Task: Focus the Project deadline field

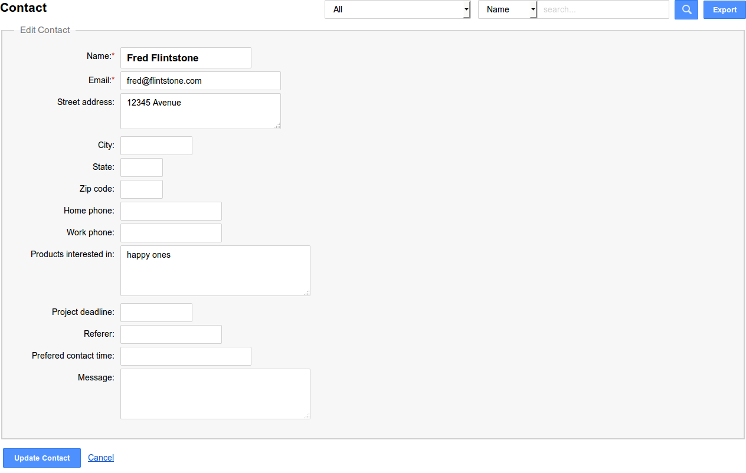Action: click(156, 313)
